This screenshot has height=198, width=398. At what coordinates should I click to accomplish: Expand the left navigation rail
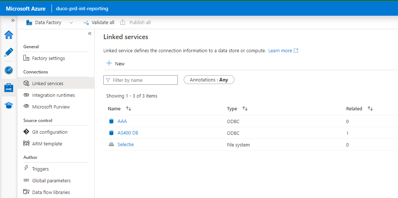coord(13,20)
